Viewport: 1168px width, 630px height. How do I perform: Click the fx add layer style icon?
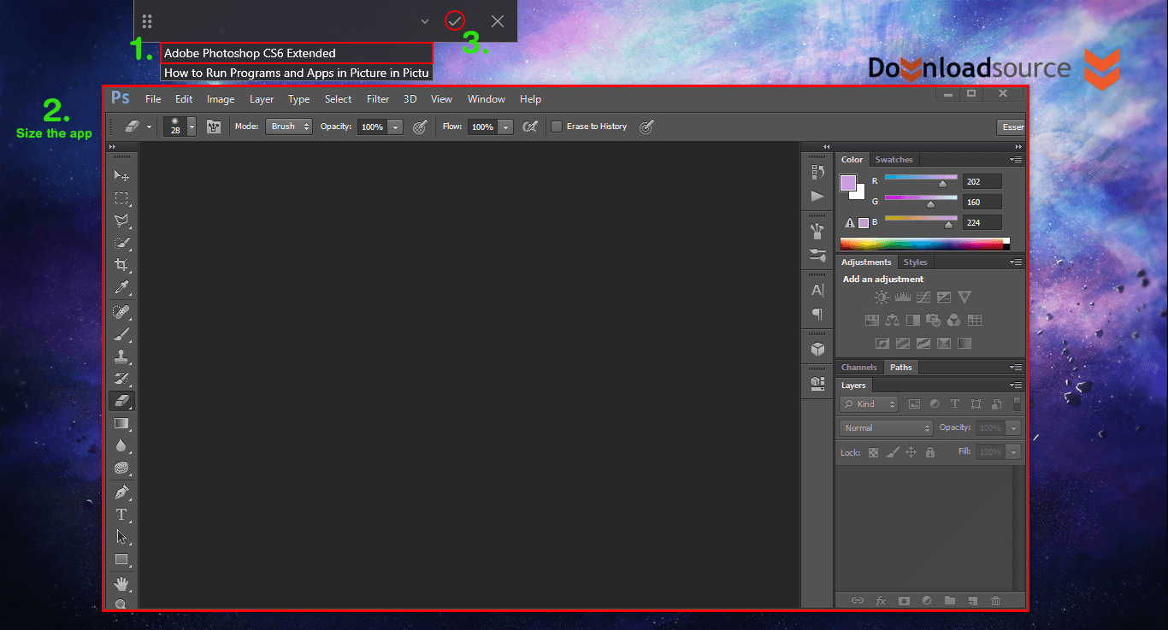click(x=881, y=601)
